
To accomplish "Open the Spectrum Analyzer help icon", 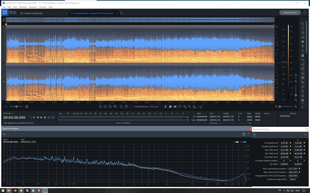I will (249, 134).
